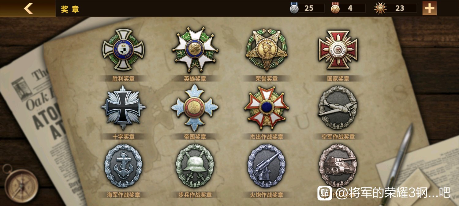
Task: Select the 空军作战奖章 airplane badge
Action: 338,108
